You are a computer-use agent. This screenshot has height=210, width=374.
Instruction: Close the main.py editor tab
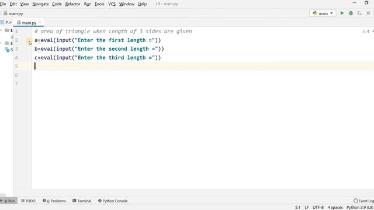pyautogui.click(x=40, y=22)
